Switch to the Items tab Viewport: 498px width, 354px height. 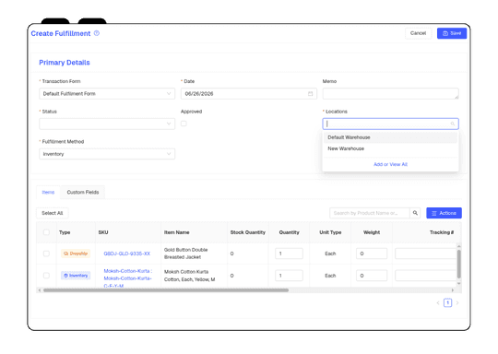point(48,193)
